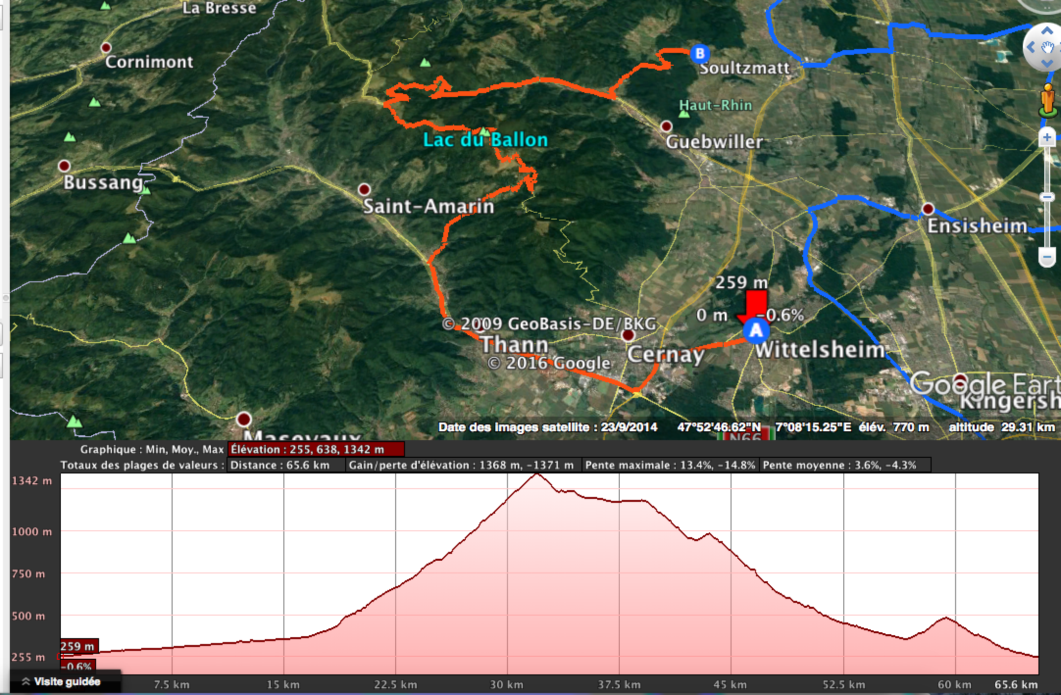Click the mountain icon right of Bussang label
This screenshot has width=1061, height=695.
(145, 190)
